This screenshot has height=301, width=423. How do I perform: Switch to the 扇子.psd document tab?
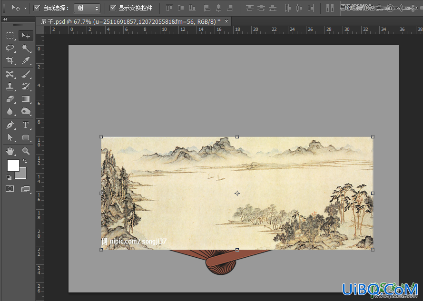point(130,21)
